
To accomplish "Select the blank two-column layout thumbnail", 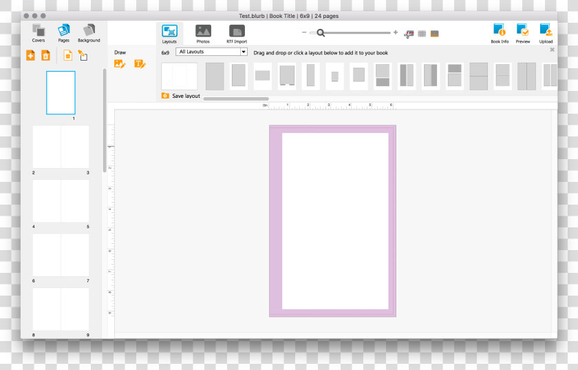I will [180, 76].
